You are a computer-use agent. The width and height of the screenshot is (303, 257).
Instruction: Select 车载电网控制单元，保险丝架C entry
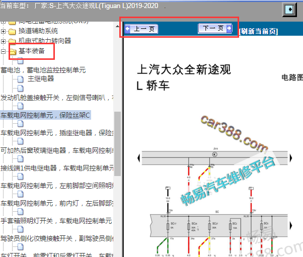point(45,115)
